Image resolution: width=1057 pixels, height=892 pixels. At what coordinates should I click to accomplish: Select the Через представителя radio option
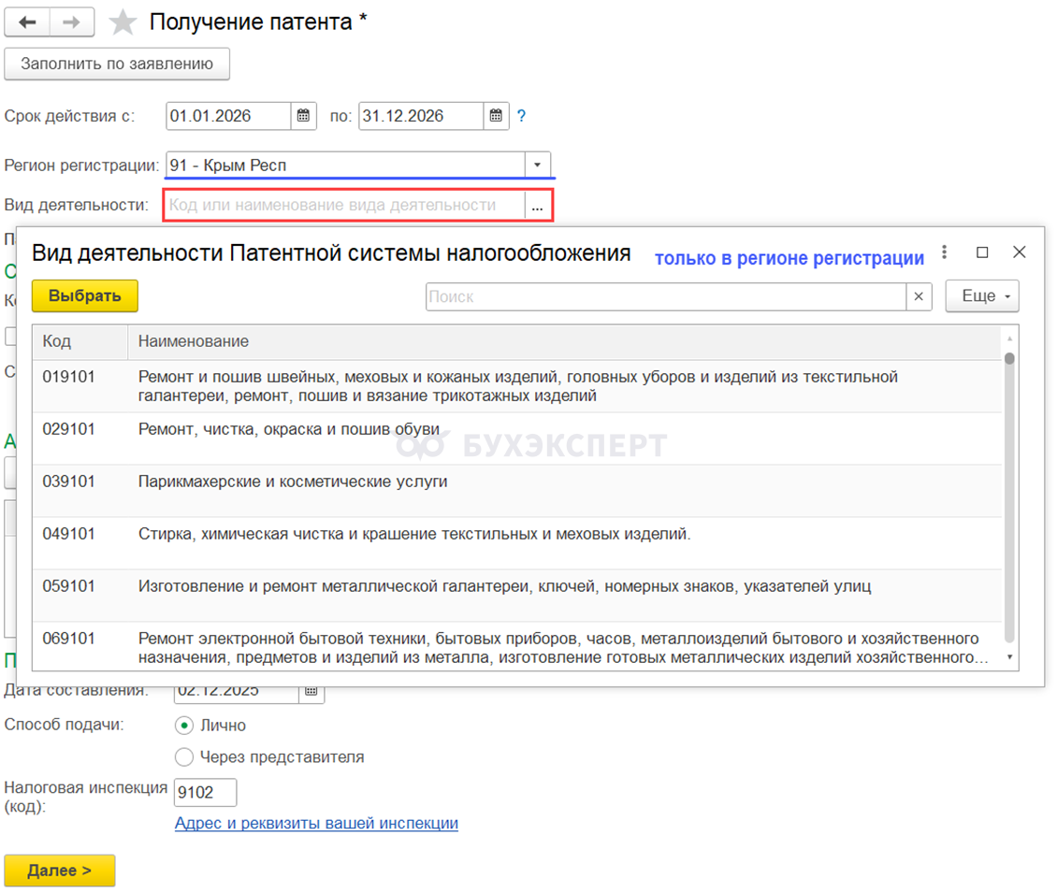pyautogui.click(x=184, y=756)
